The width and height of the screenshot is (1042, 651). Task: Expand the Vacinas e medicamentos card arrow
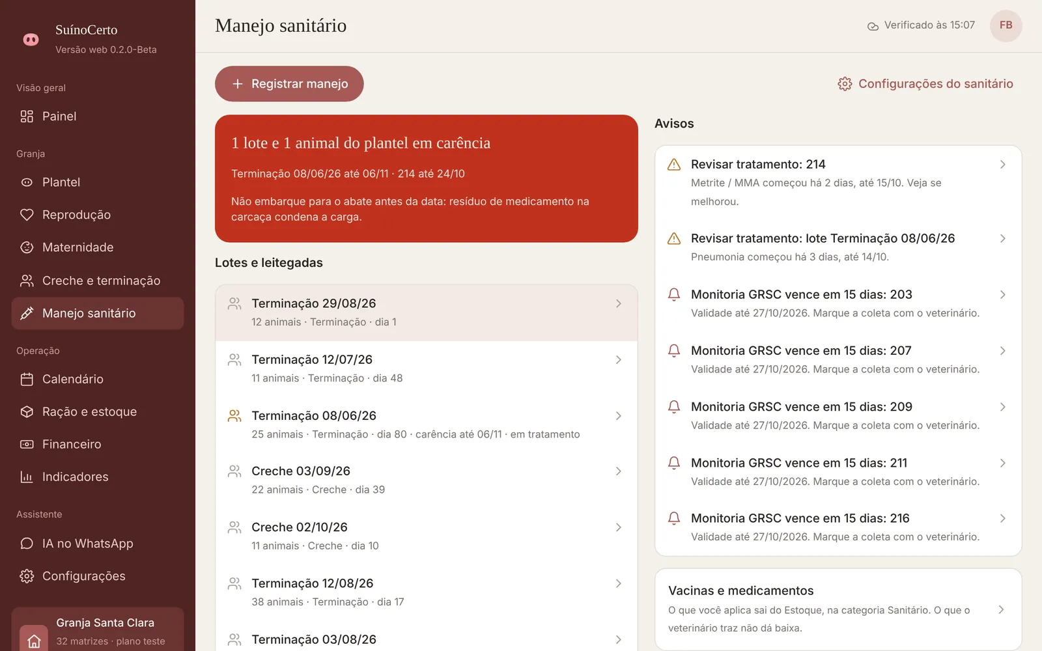(1001, 609)
